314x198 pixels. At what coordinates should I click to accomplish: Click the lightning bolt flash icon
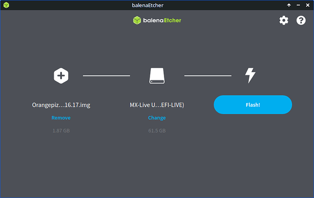tap(250, 75)
